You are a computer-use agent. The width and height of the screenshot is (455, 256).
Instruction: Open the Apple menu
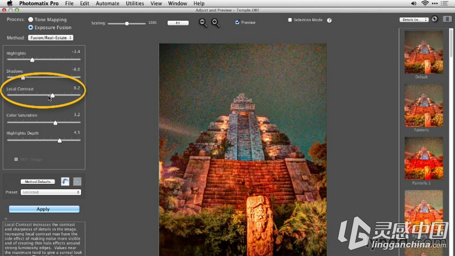coord(10,3)
